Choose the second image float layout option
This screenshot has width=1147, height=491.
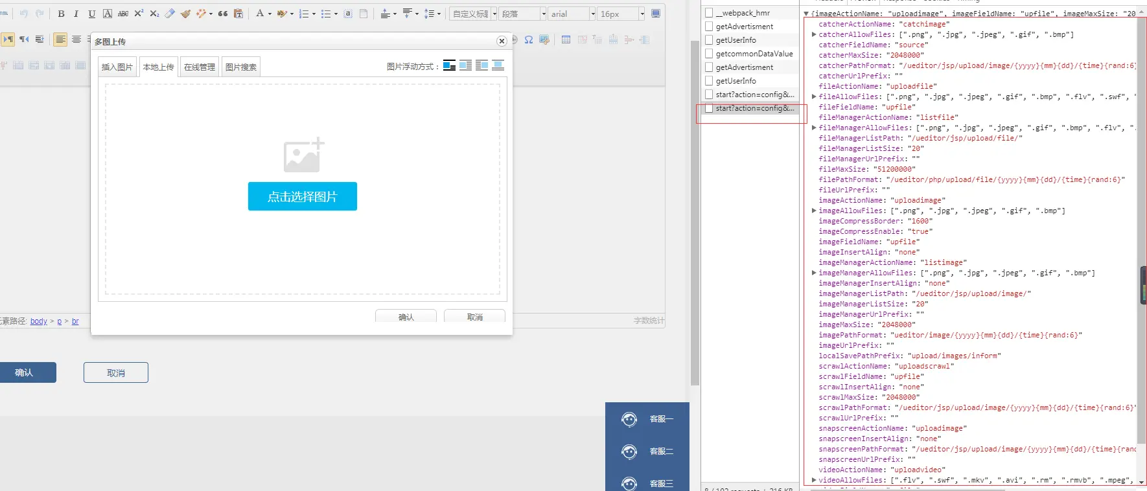465,65
